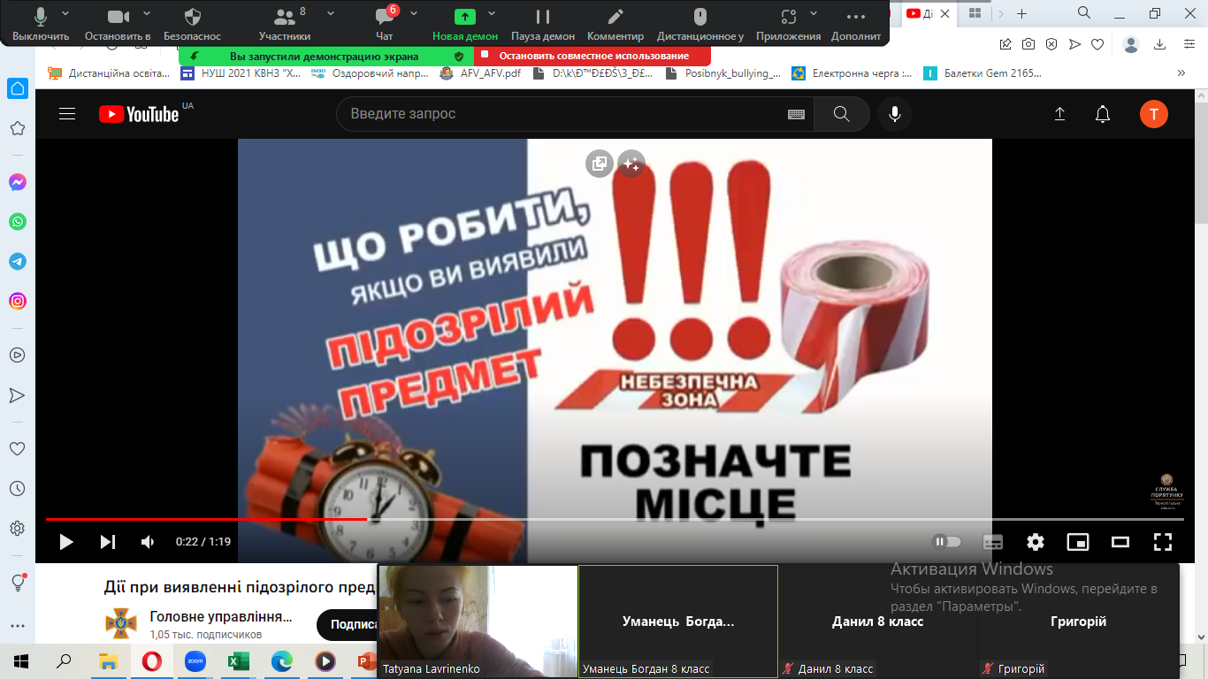
Task: Open the Zoom chat panel
Action: point(384,23)
